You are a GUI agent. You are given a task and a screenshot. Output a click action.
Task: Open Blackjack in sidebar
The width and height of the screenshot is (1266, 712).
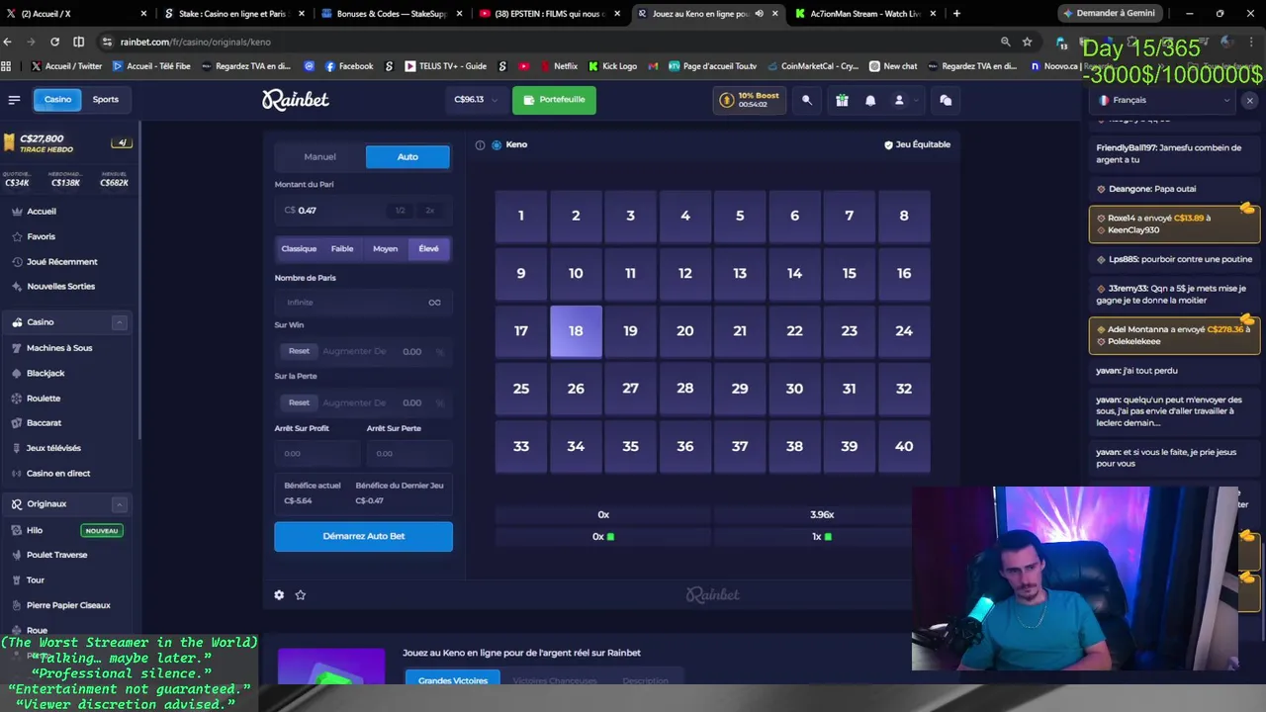[x=45, y=373]
